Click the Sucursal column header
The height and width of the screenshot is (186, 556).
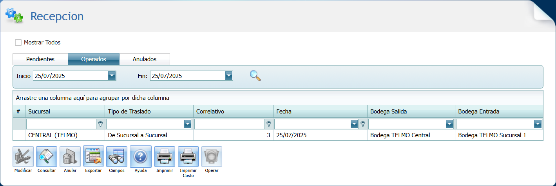pyautogui.click(x=65, y=112)
